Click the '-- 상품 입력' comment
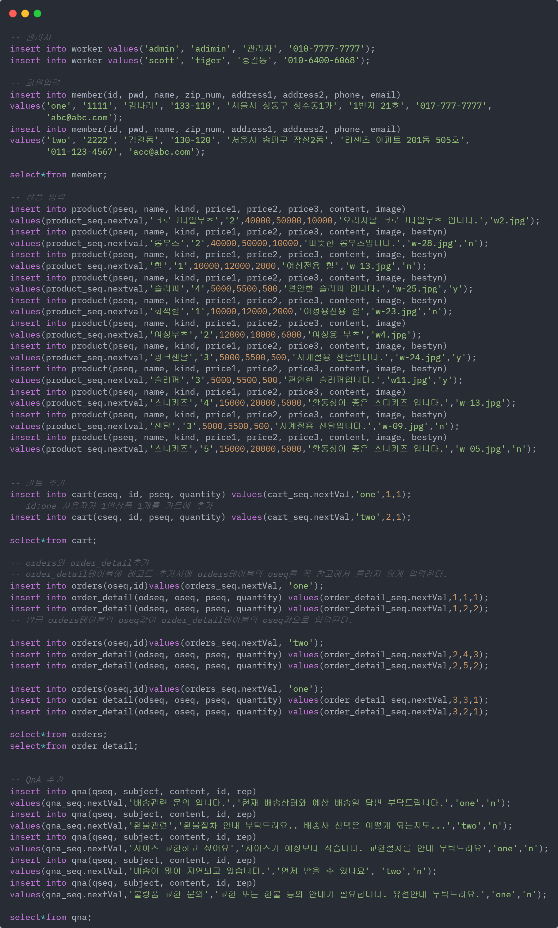This screenshot has width=558, height=928. click(38, 197)
